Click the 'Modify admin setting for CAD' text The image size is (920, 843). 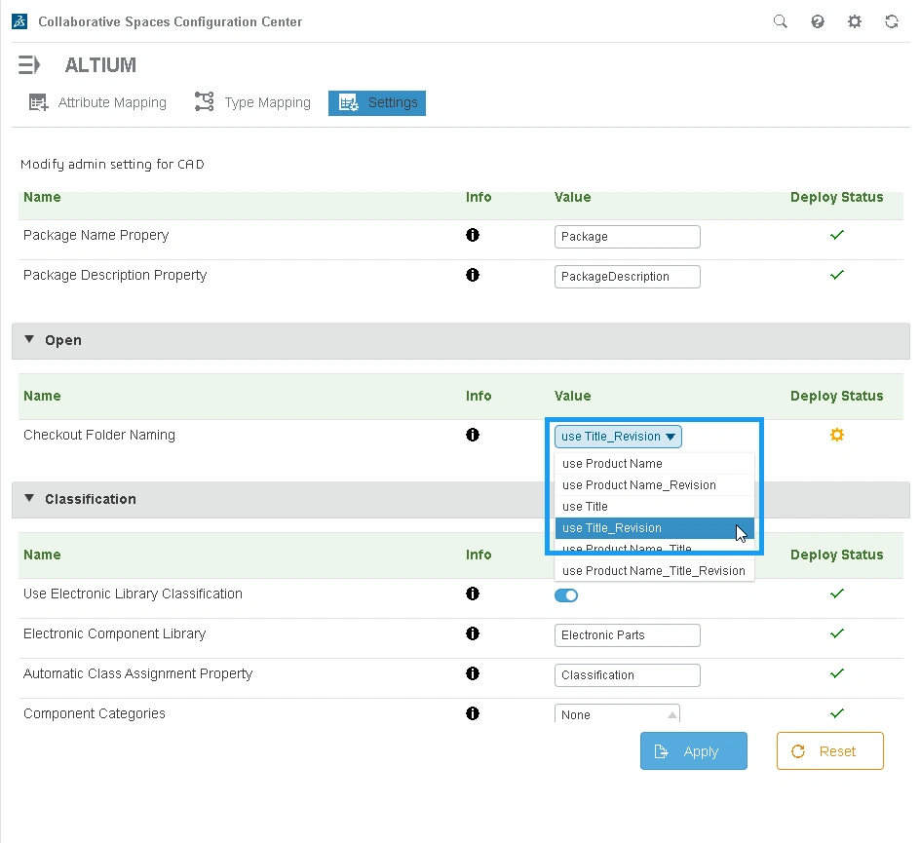(113, 165)
